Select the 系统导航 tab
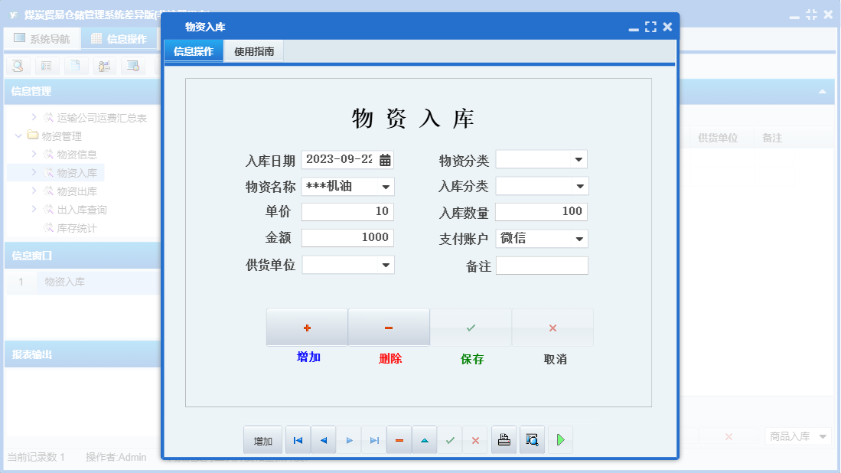The width and height of the screenshot is (841, 473). pyautogui.click(x=42, y=38)
